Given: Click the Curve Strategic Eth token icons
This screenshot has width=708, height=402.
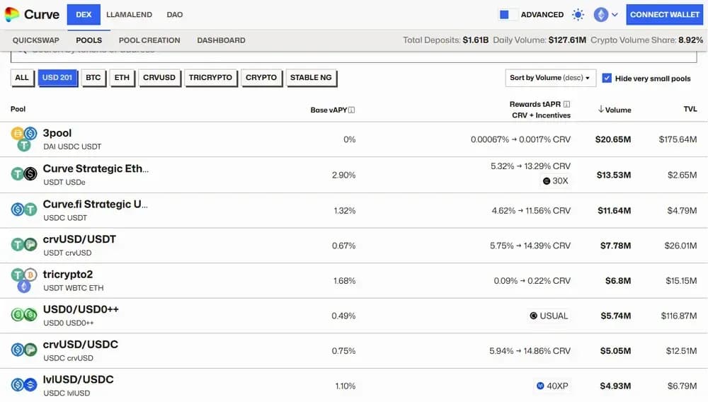Looking at the screenshot, I should [x=24, y=173].
